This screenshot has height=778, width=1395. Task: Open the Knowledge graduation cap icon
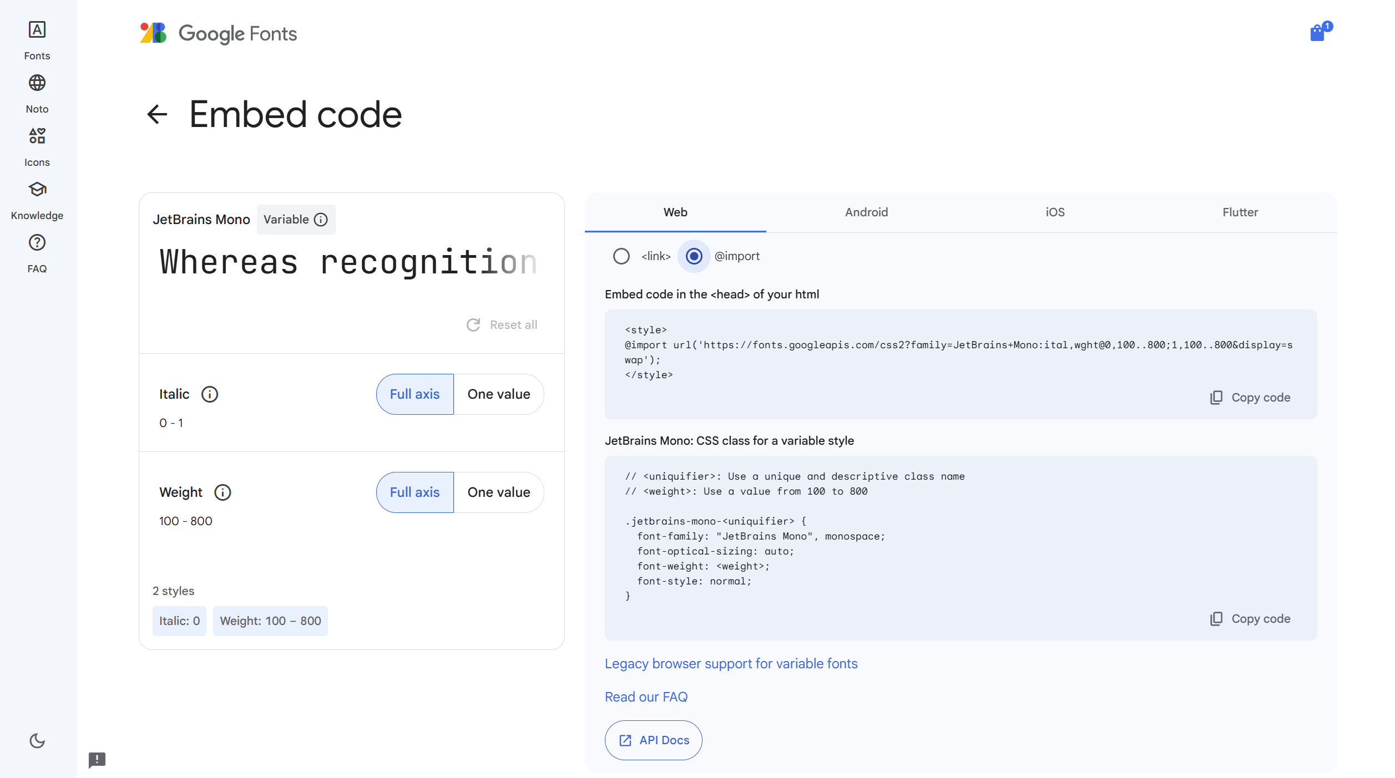(37, 190)
